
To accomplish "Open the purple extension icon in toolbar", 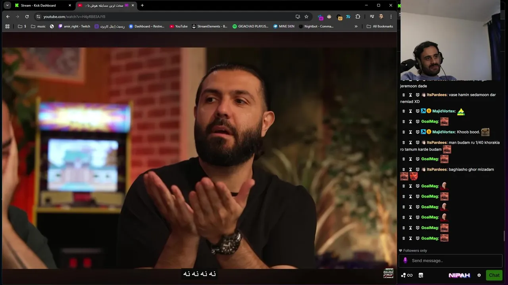I will (320, 17).
